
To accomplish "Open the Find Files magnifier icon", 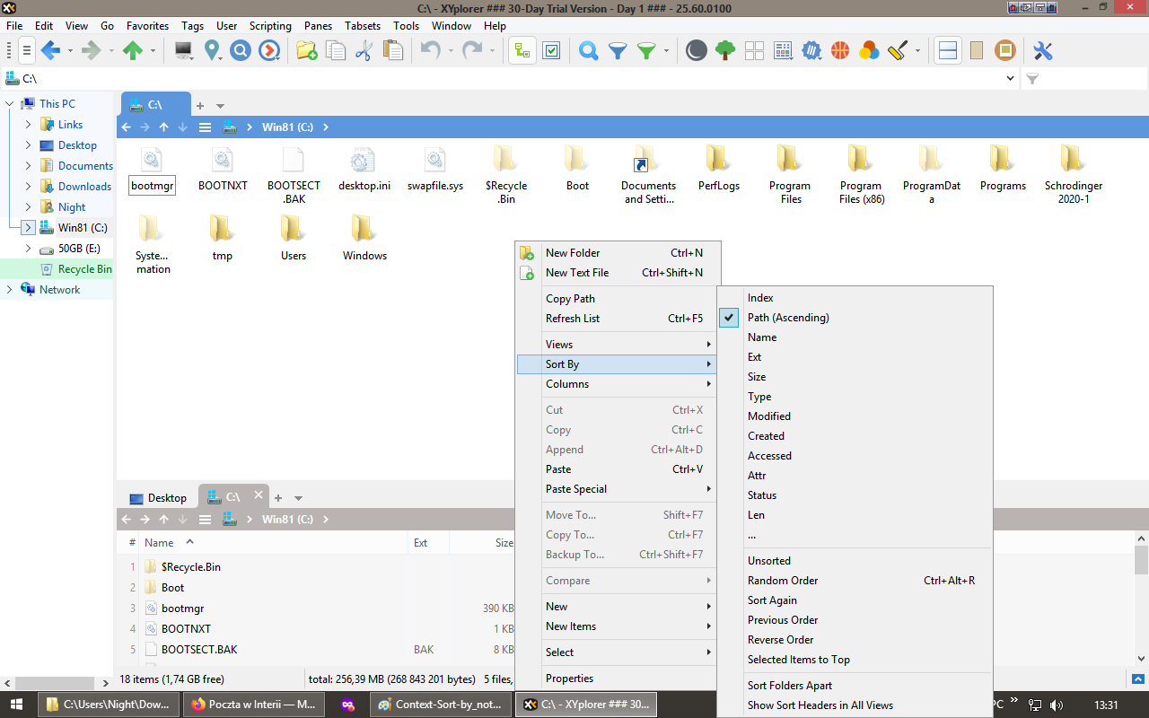I will point(588,51).
